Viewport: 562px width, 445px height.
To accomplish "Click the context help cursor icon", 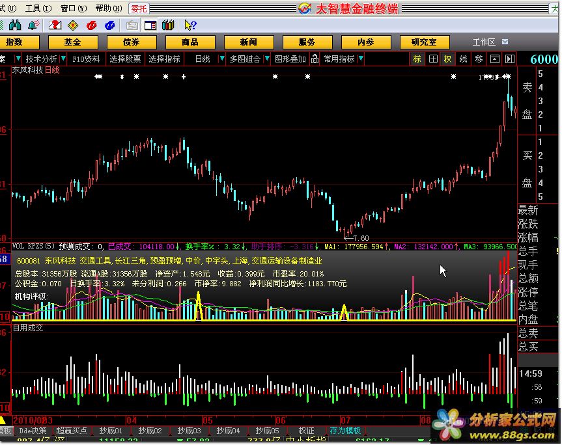I will 190,25.
